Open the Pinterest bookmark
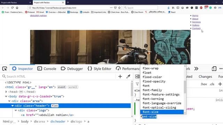 coord(30,12)
